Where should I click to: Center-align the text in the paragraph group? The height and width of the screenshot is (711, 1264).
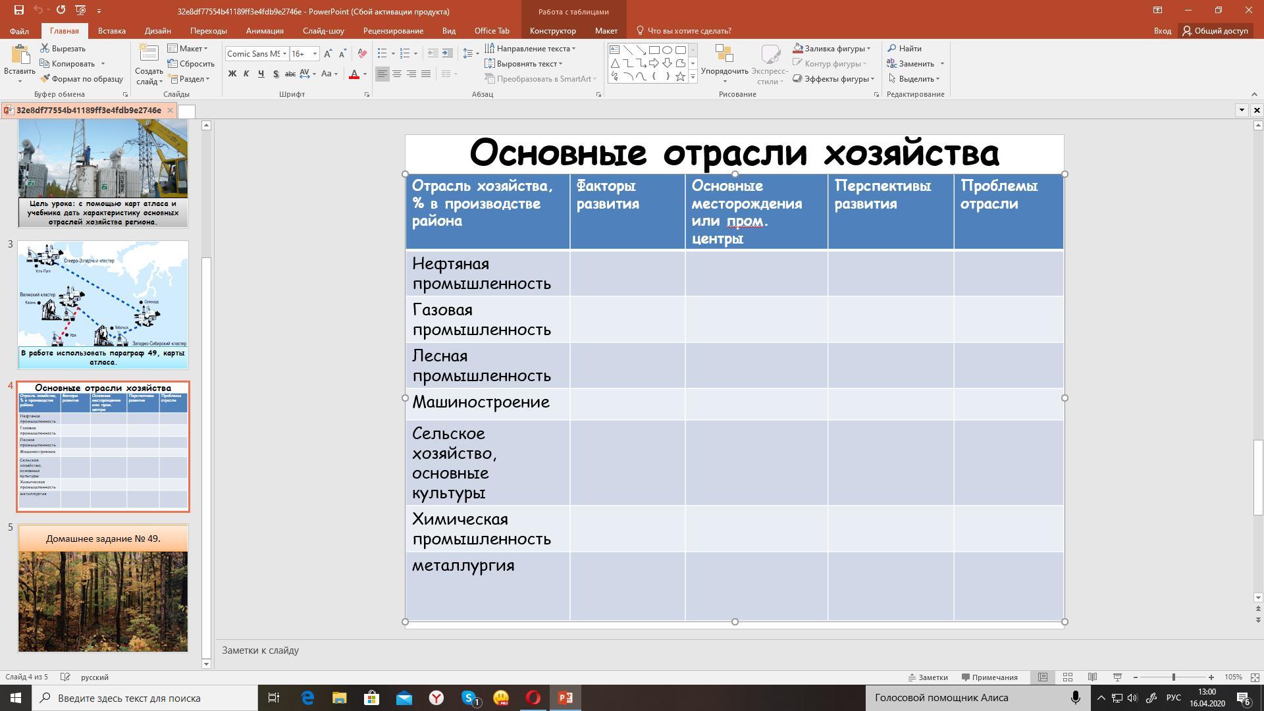tap(397, 74)
